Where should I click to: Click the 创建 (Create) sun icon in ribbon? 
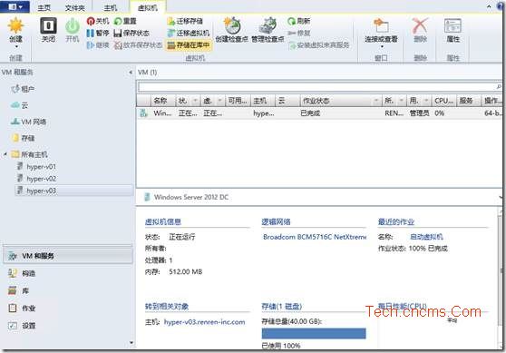(x=15, y=25)
